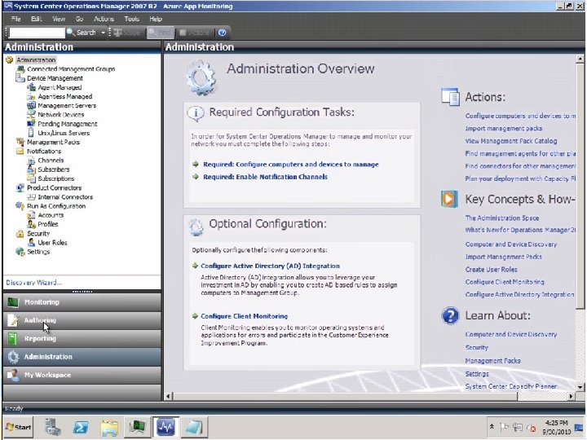The height and width of the screenshot is (440, 587).
Task: Click the Settings tree icon
Action: [20, 252]
